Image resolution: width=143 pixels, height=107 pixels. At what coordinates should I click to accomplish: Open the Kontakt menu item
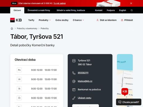pos(99,10)
